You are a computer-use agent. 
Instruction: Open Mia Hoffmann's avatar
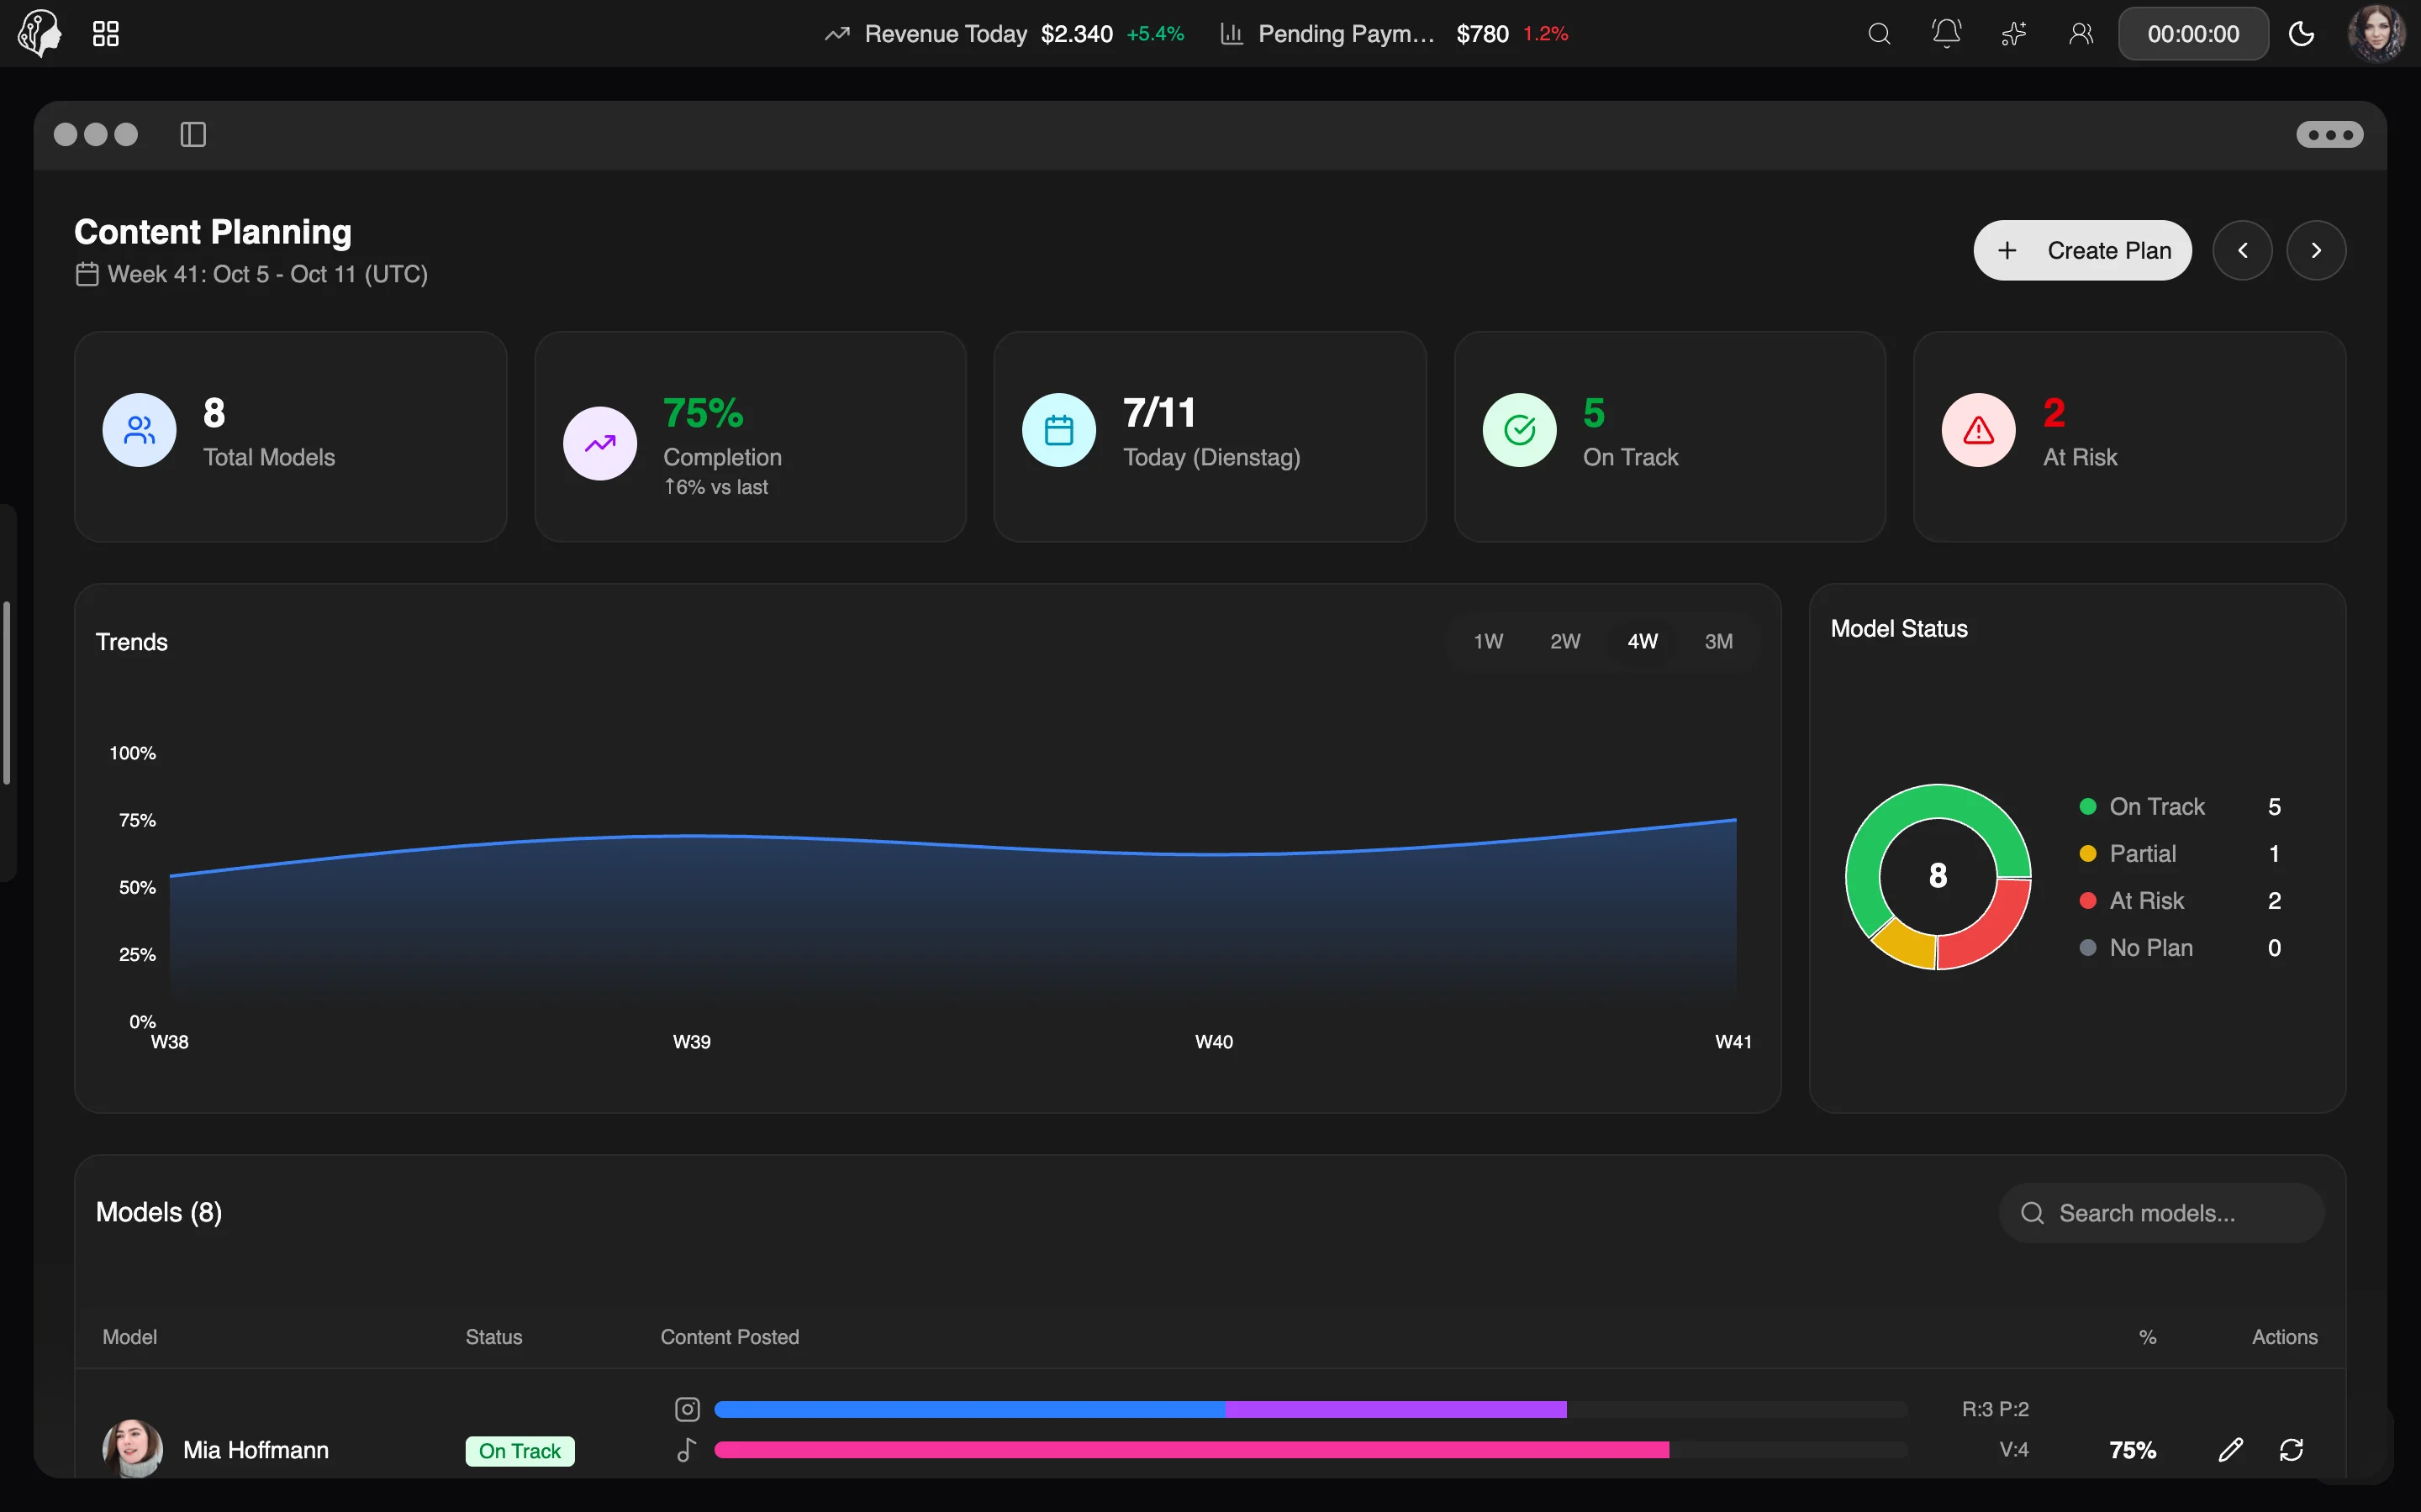coord(132,1449)
